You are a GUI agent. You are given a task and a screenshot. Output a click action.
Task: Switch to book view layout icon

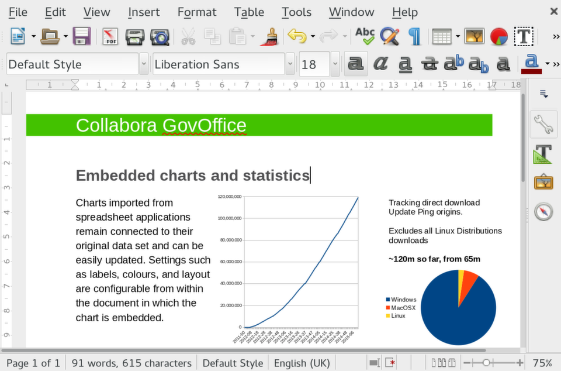(451, 363)
